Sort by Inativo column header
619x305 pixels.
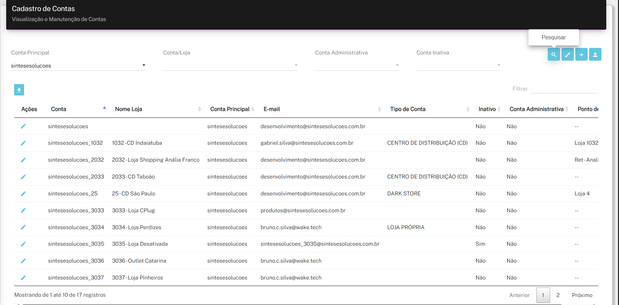click(487, 109)
